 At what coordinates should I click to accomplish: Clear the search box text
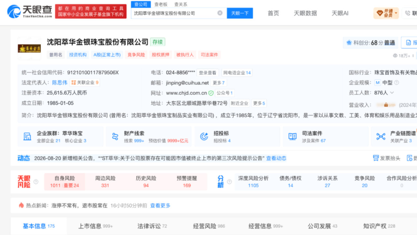click(220, 13)
